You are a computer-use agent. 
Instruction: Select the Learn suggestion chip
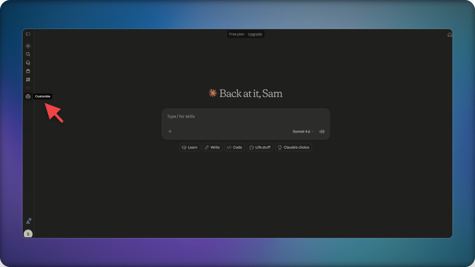pos(189,147)
